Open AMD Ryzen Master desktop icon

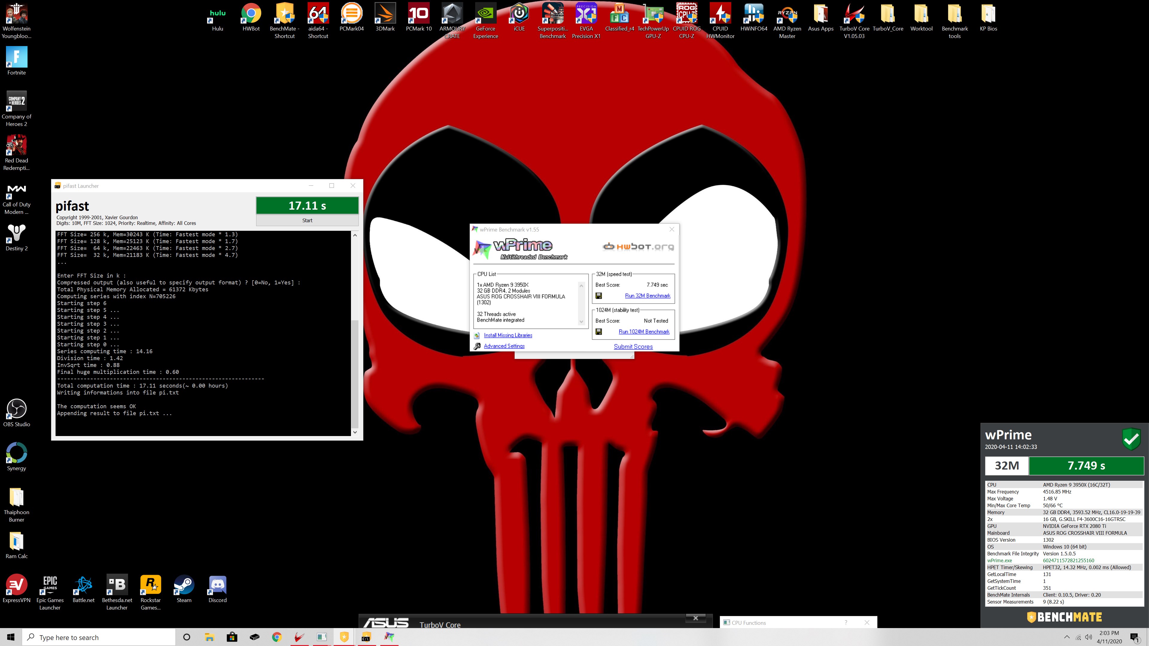point(787,21)
